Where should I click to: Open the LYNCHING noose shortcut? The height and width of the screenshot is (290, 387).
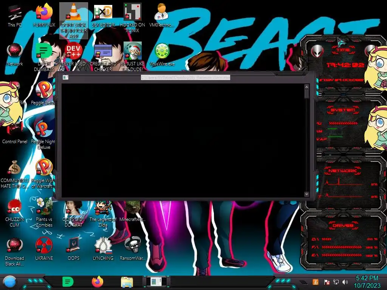pos(103,249)
